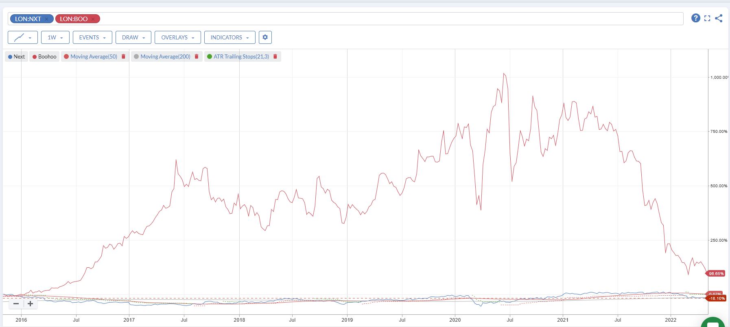Open the green chat widget

pyautogui.click(x=713, y=323)
